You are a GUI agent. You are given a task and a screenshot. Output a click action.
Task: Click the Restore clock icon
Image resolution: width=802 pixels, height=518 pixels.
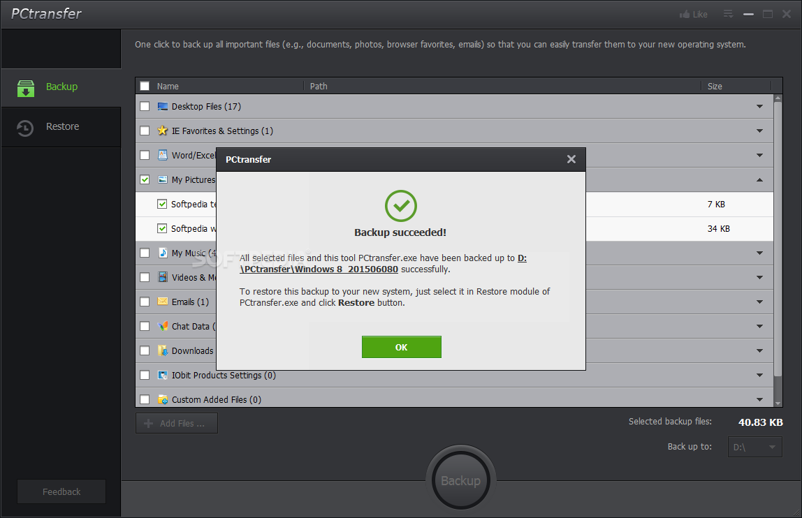[25, 128]
